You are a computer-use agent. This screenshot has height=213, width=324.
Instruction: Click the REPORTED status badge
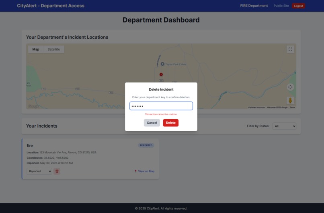[146, 145]
